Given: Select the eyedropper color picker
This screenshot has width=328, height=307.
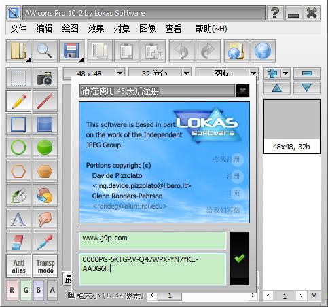Looking at the screenshot, I should click(45, 242).
